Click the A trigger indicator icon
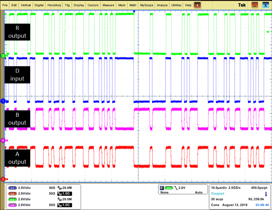The height and width of the screenshot is (210, 272). point(161,187)
